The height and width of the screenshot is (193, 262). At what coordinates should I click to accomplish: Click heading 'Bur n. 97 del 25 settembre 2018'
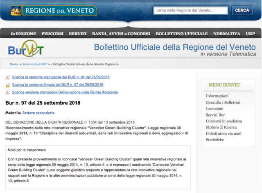(43, 103)
